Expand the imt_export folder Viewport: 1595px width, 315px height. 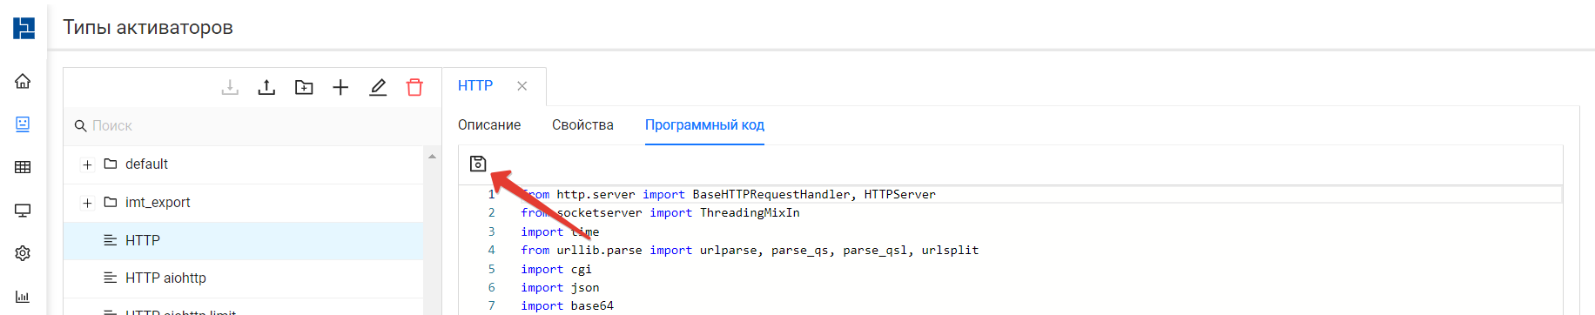click(87, 203)
